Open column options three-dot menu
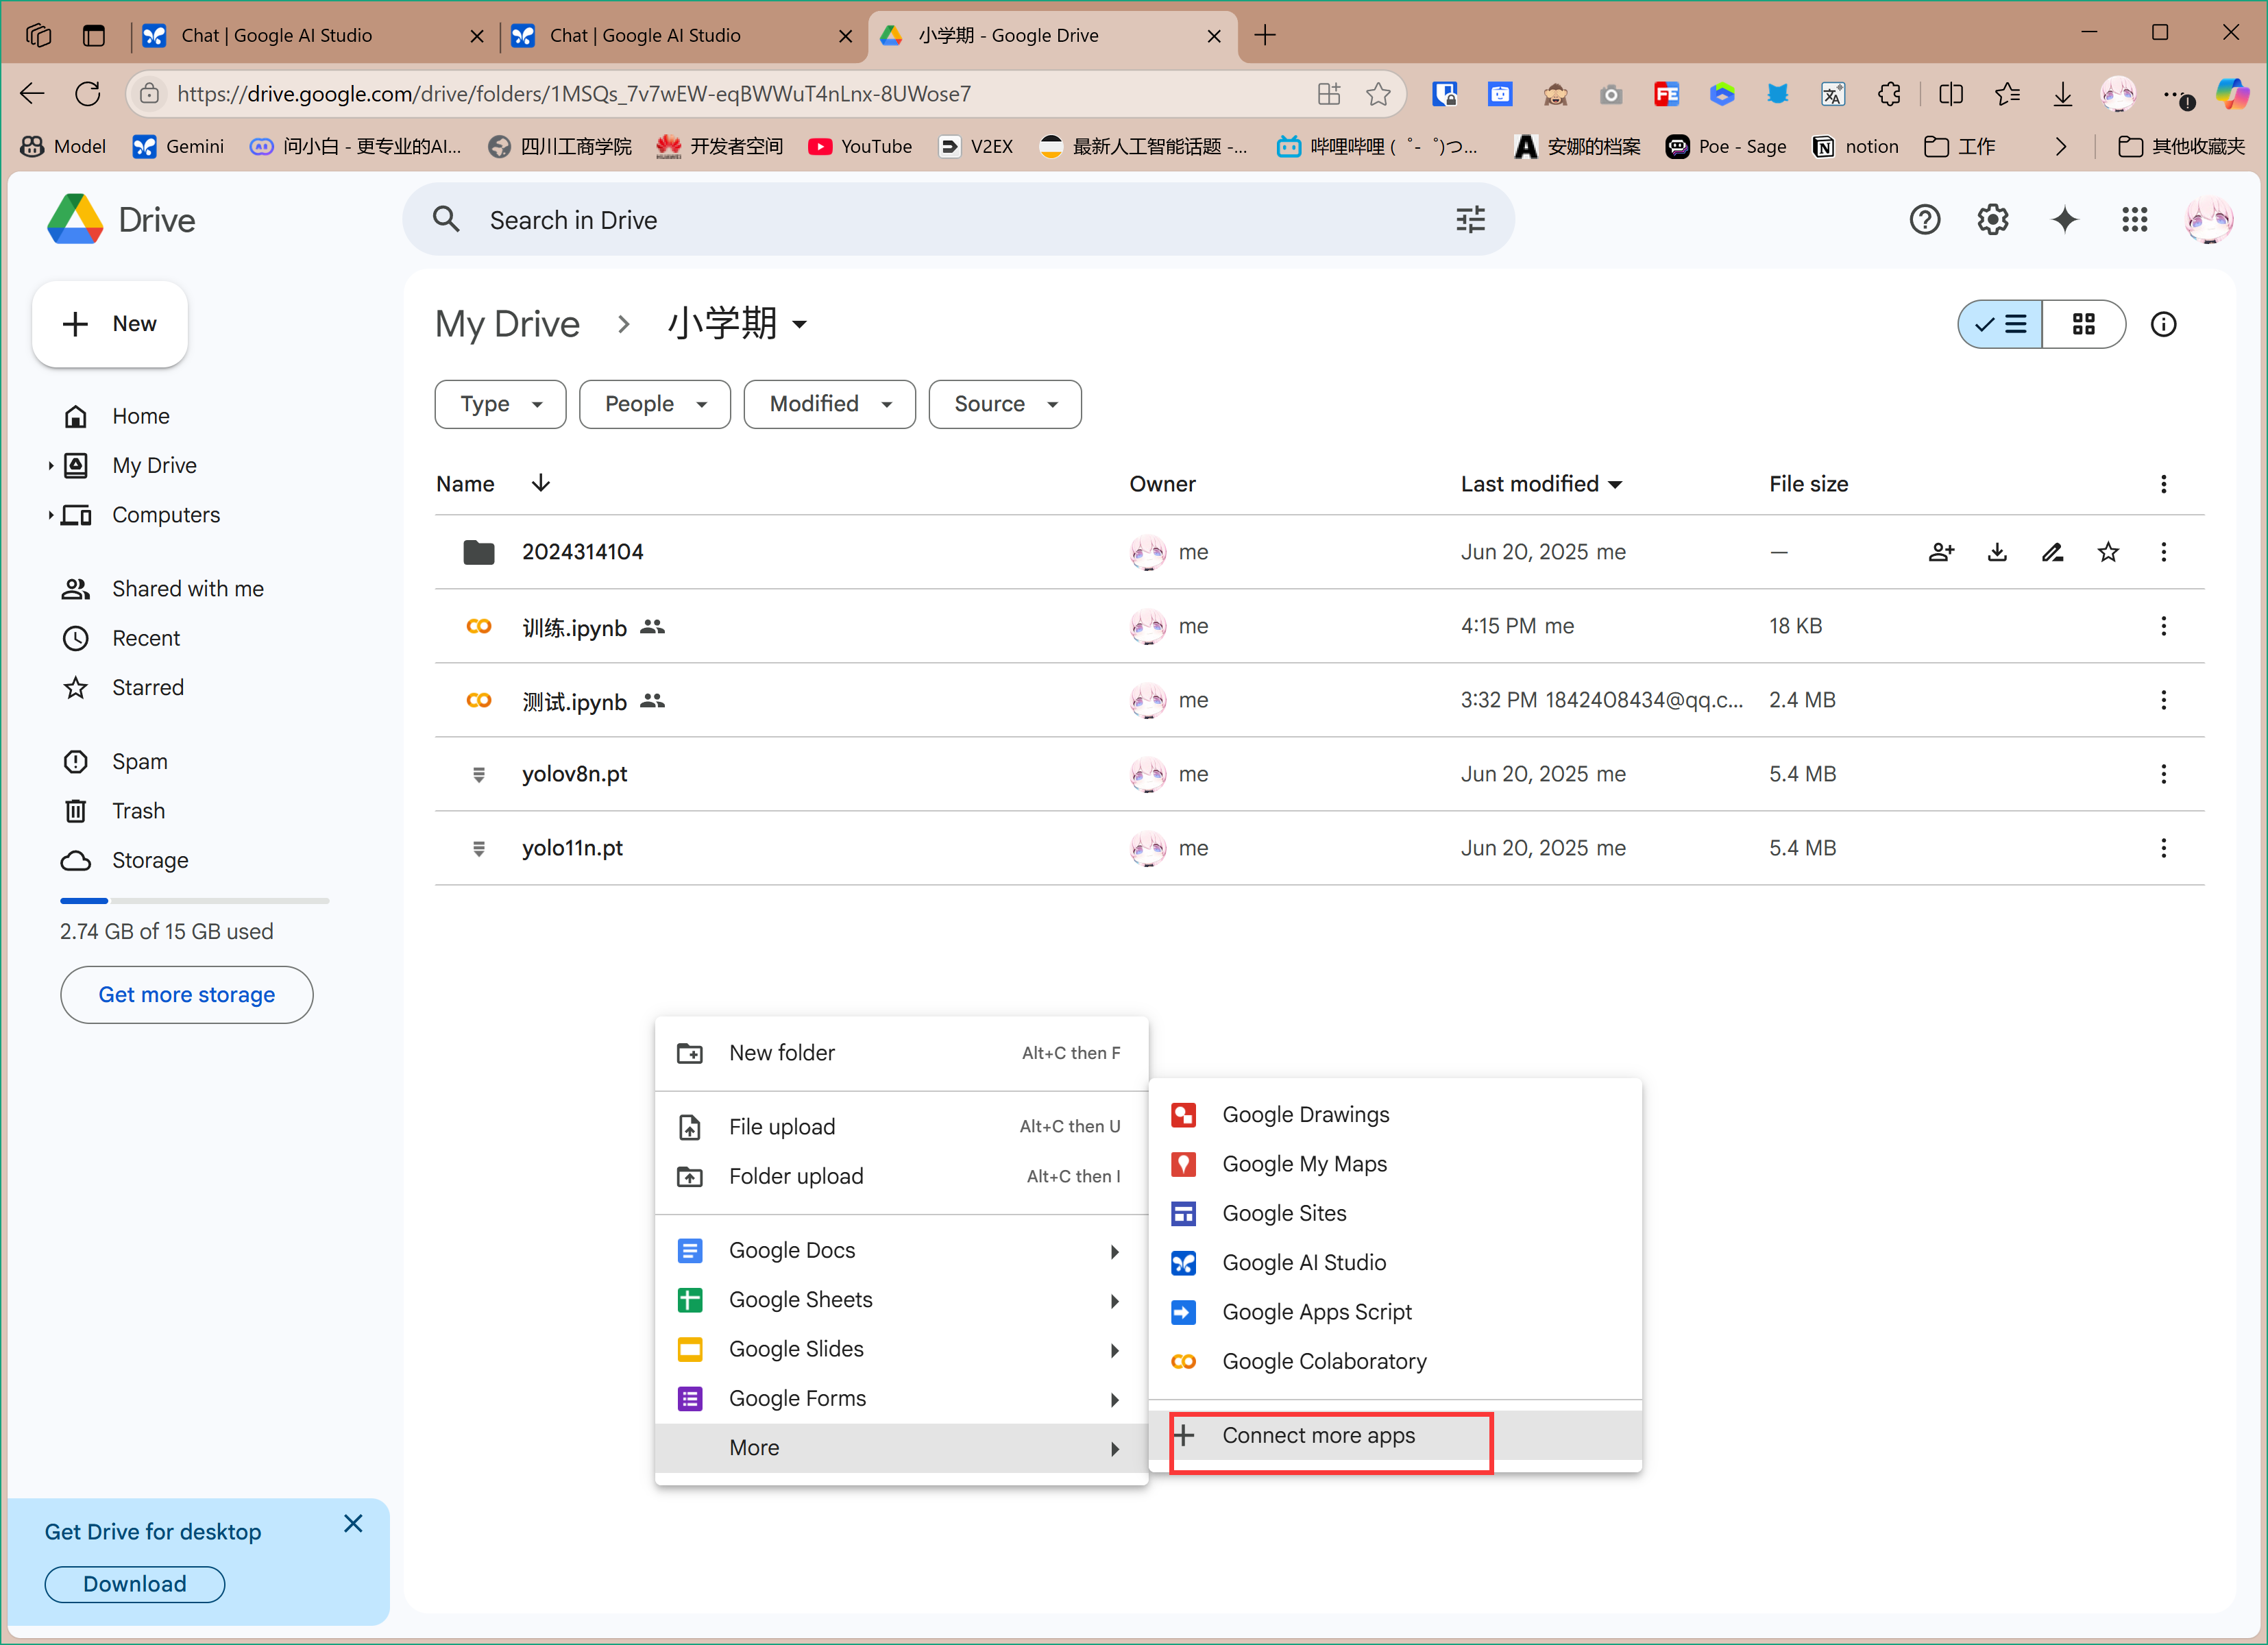Screen dimensions: 2268x1645 [x=2163, y=484]
